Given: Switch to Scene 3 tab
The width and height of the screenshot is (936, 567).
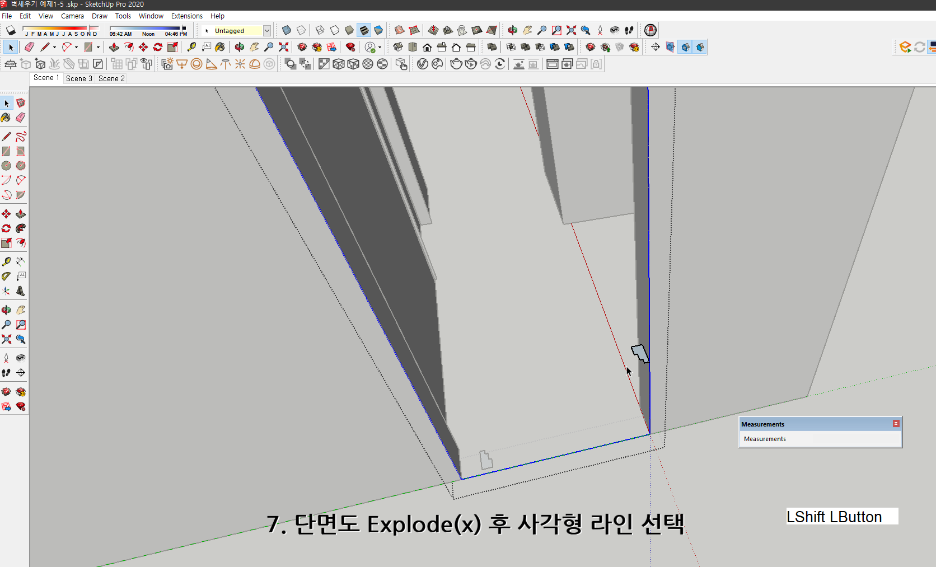Looking at the screenshot, I should [x=78, y=78].
